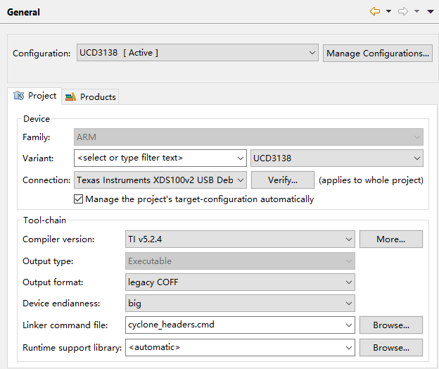Click the More button for compiler version
The image size is (439, 369).
click(390, 239)
